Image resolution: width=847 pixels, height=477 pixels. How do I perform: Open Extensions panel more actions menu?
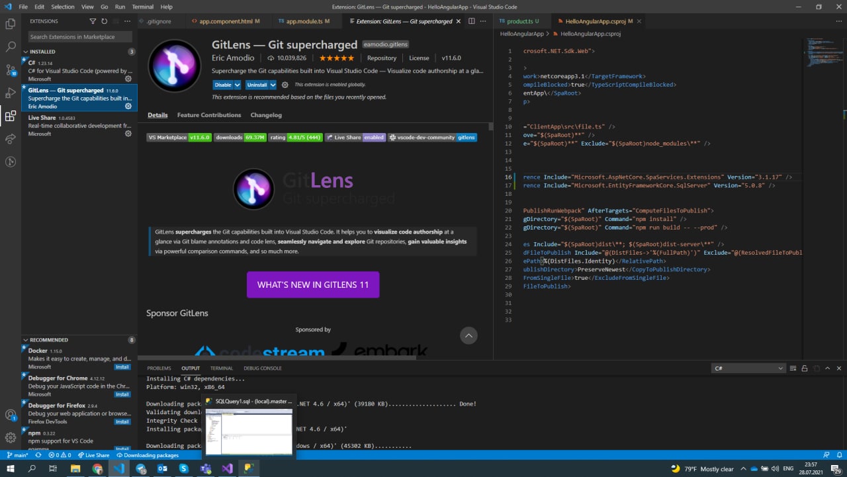pos(127,21)
